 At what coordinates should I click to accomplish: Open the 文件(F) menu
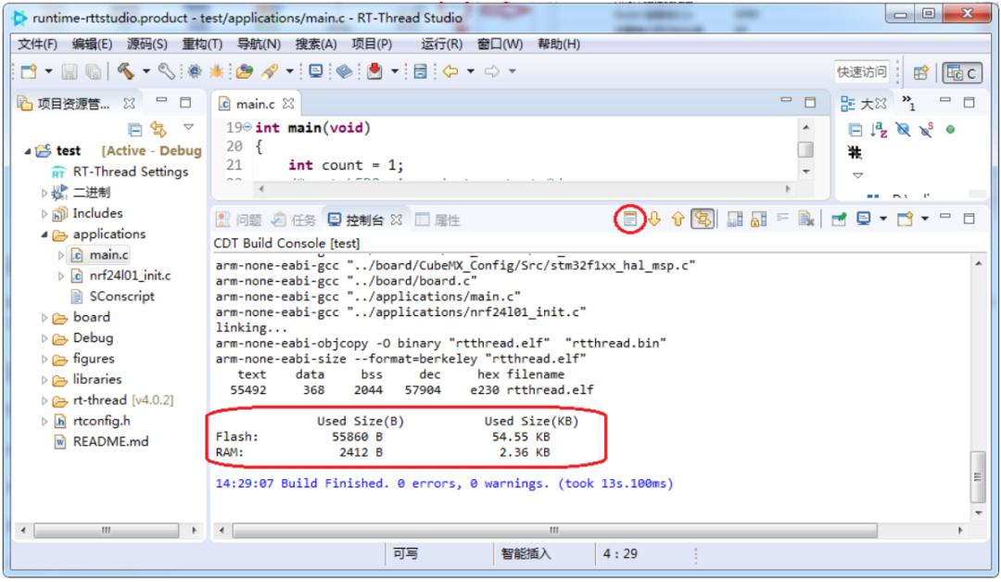pos(37,44)
